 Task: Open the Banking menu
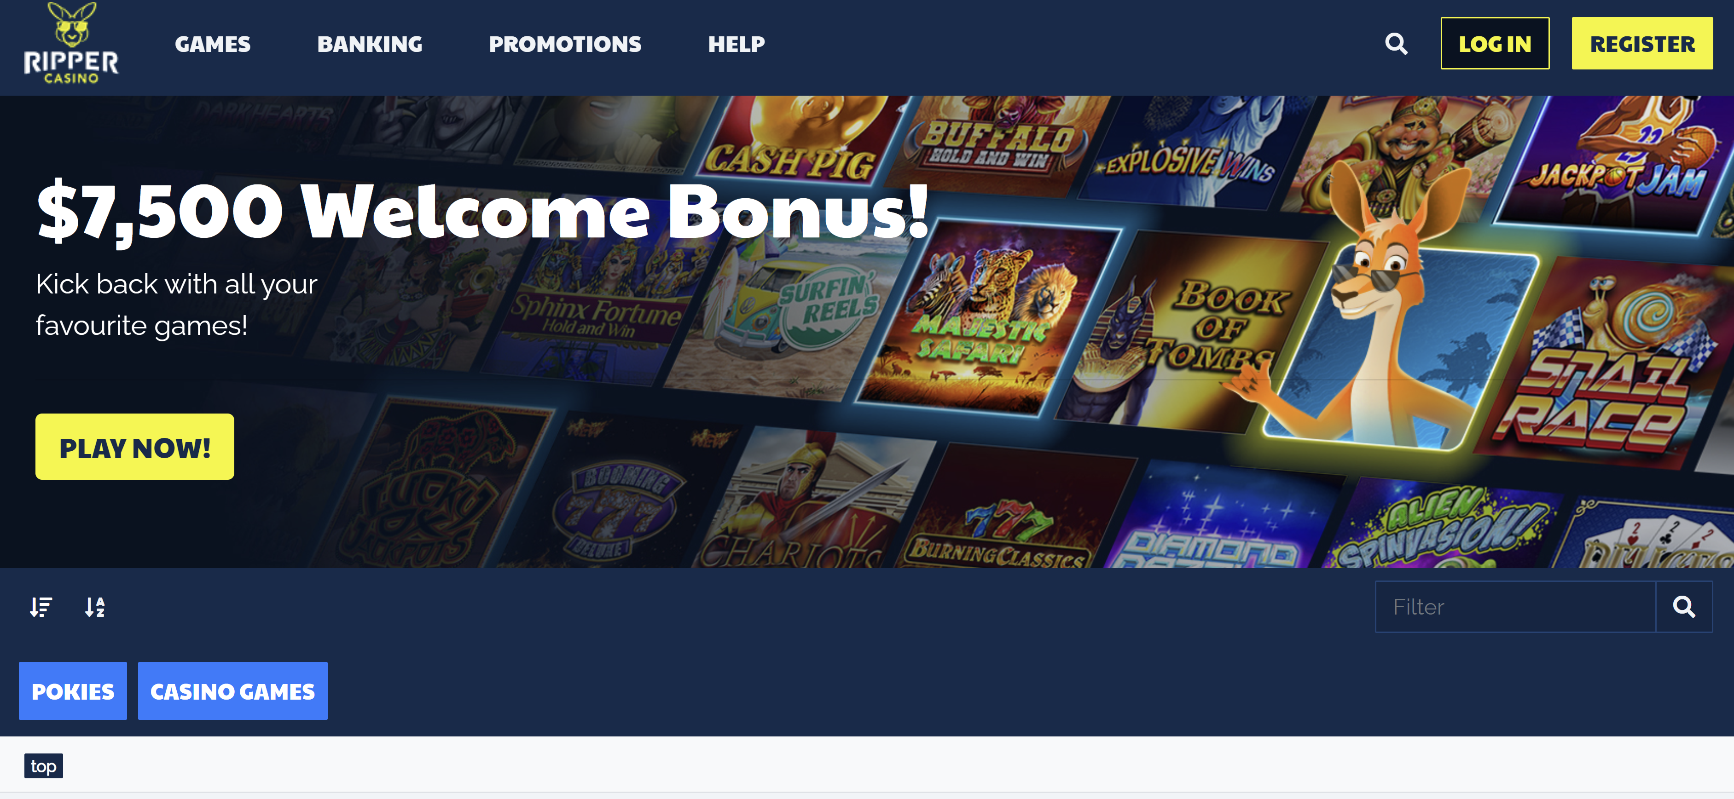[370, 44]
